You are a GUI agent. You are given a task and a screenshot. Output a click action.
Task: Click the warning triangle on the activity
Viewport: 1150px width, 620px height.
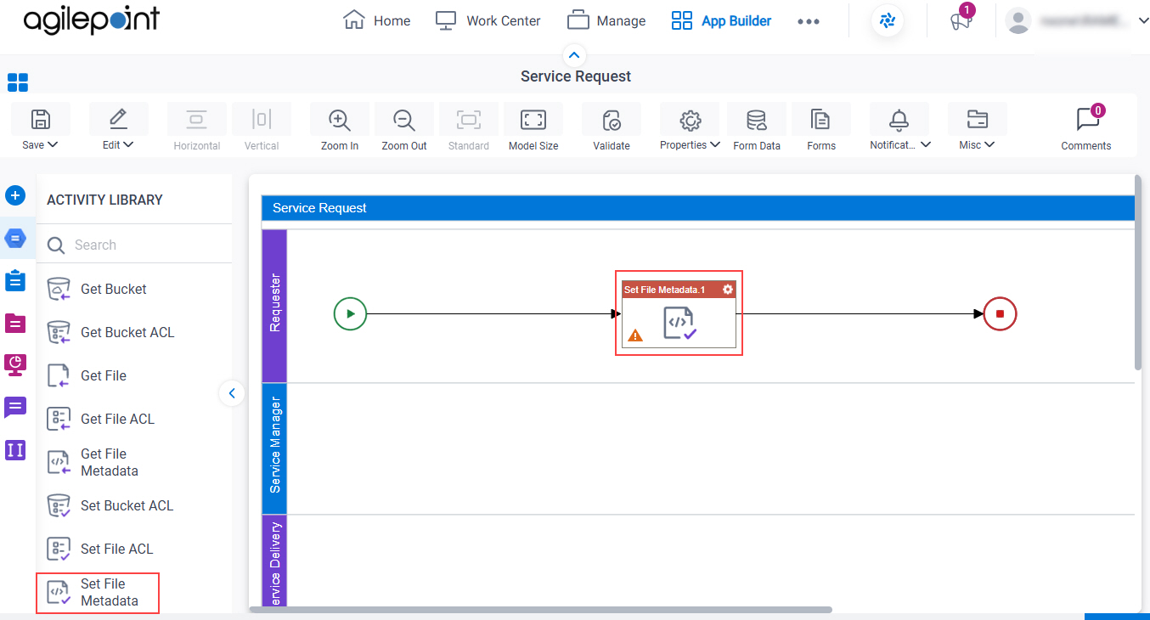pyautogui.click(x=634, y=335)
